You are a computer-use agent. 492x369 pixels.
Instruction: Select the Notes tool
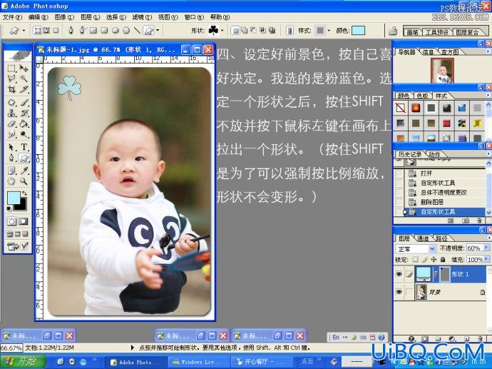pos(11,171)
